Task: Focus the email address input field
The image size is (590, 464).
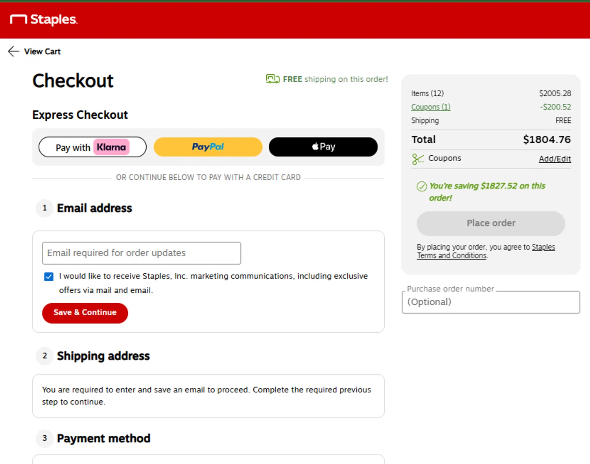Action: 142,253
